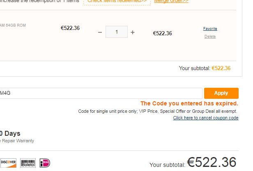Image resolution: width=253 pixels, height=171 pixels.
Task: Click here to cancel coupon code
Action: pyautogui.click(x=206, y=118)
